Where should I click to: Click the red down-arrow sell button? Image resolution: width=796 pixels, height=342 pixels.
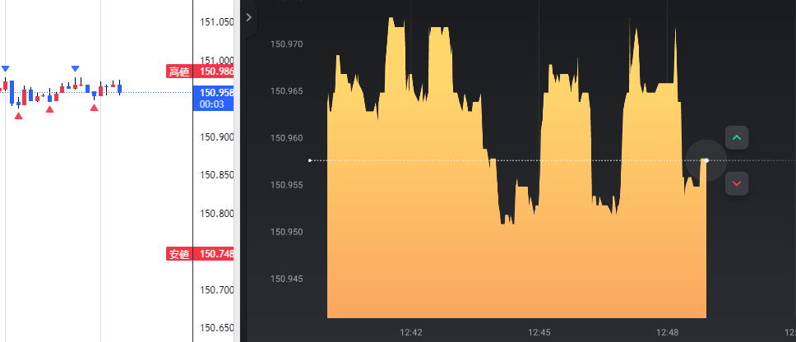click(x=737, y=183)
